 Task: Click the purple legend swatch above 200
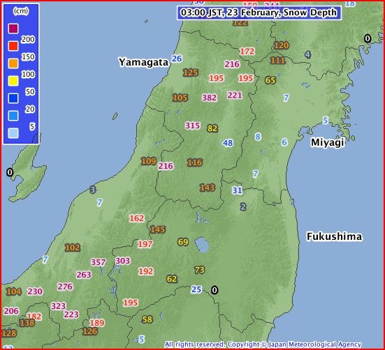pos(13,29)
